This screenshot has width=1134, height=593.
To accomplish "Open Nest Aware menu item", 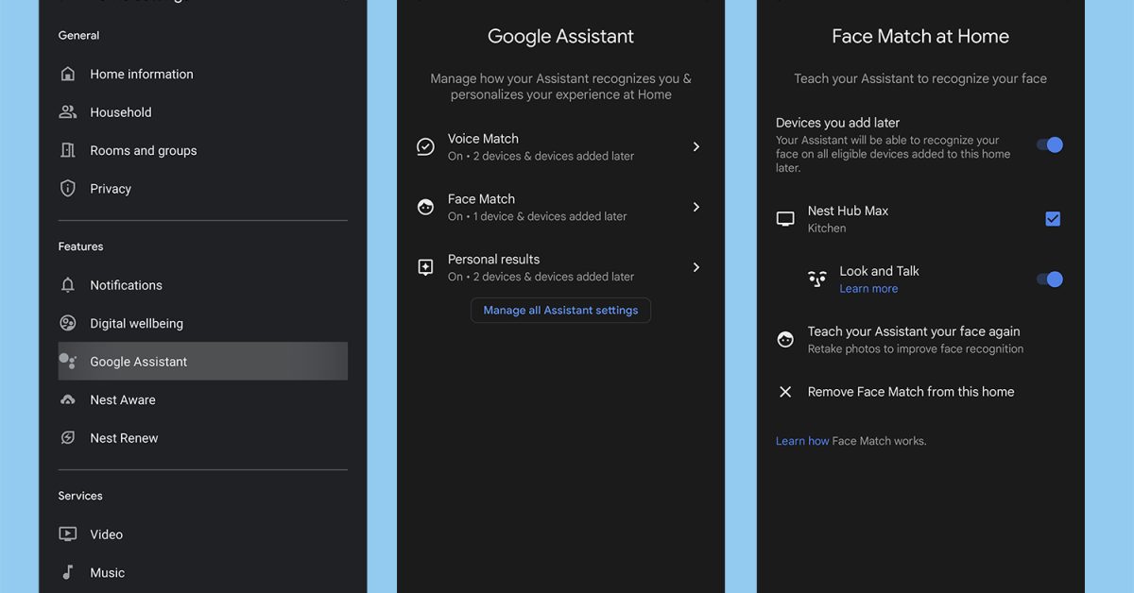I will coord(123,400).
